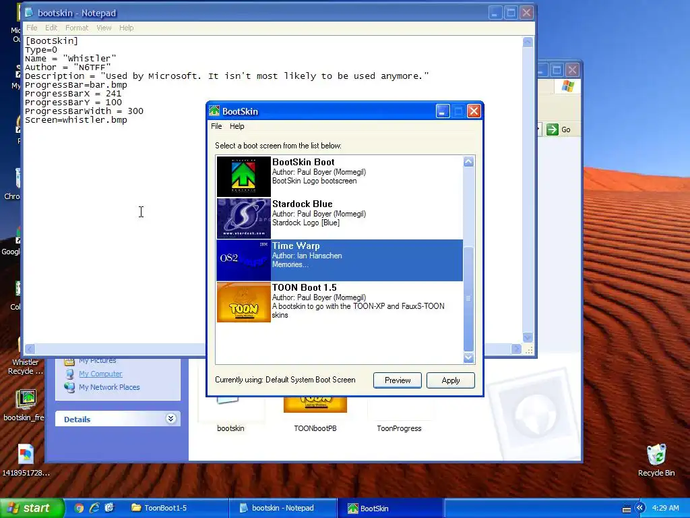Click Notepad's vertical scroll-down arrow
The height and width of the screenshot is (518, 690).
point(528,337)
